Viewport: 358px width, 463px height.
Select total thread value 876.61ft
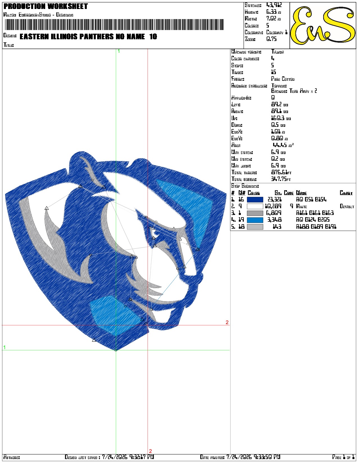[281, 172]
